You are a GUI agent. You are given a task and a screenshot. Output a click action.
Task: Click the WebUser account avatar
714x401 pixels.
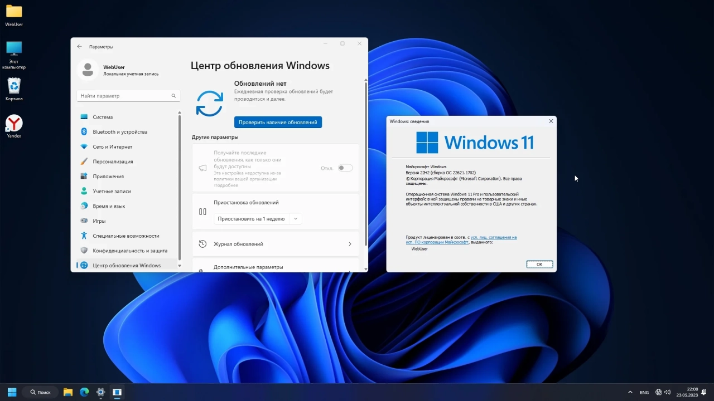(88, 69)
